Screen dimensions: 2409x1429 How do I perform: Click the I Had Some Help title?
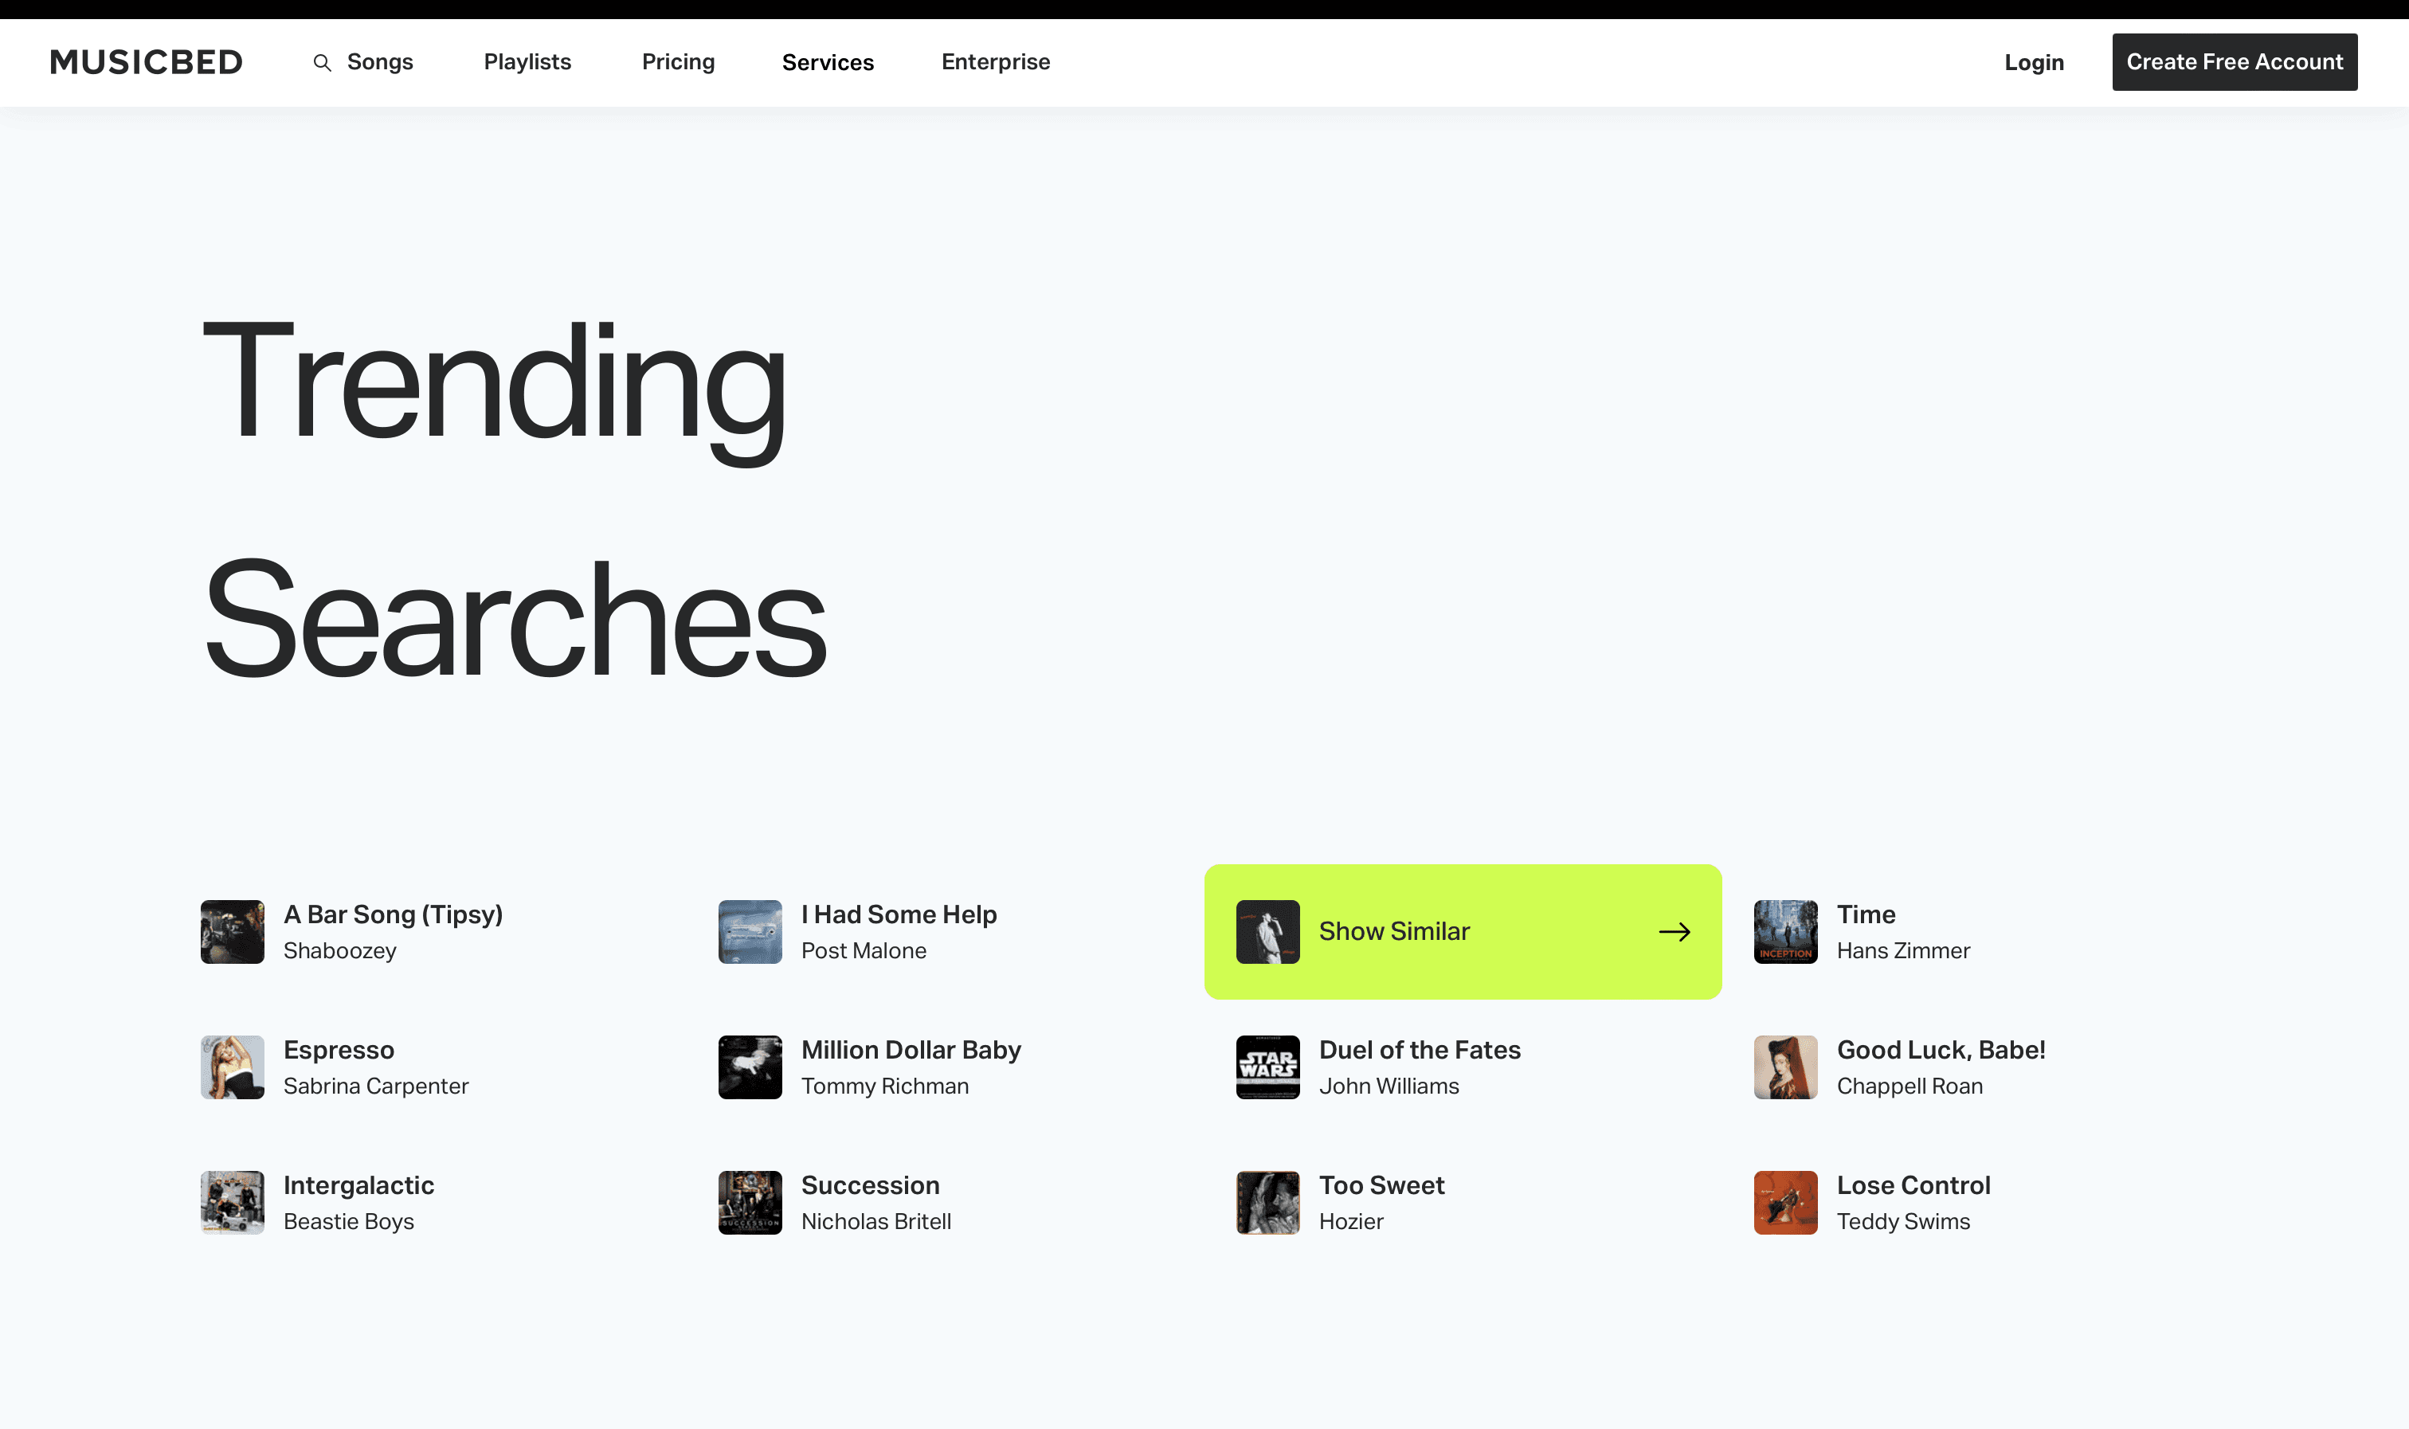pyautogui.click(x=899, y=914)
